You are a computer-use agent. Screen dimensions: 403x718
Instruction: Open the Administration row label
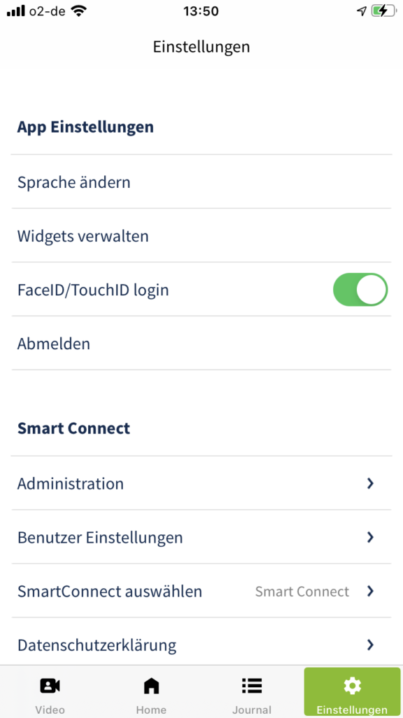(71, 483)
